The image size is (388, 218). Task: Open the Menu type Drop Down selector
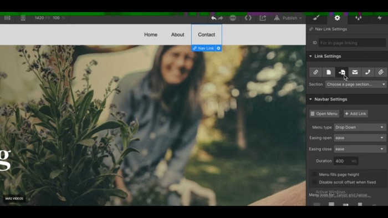point(359,128)
